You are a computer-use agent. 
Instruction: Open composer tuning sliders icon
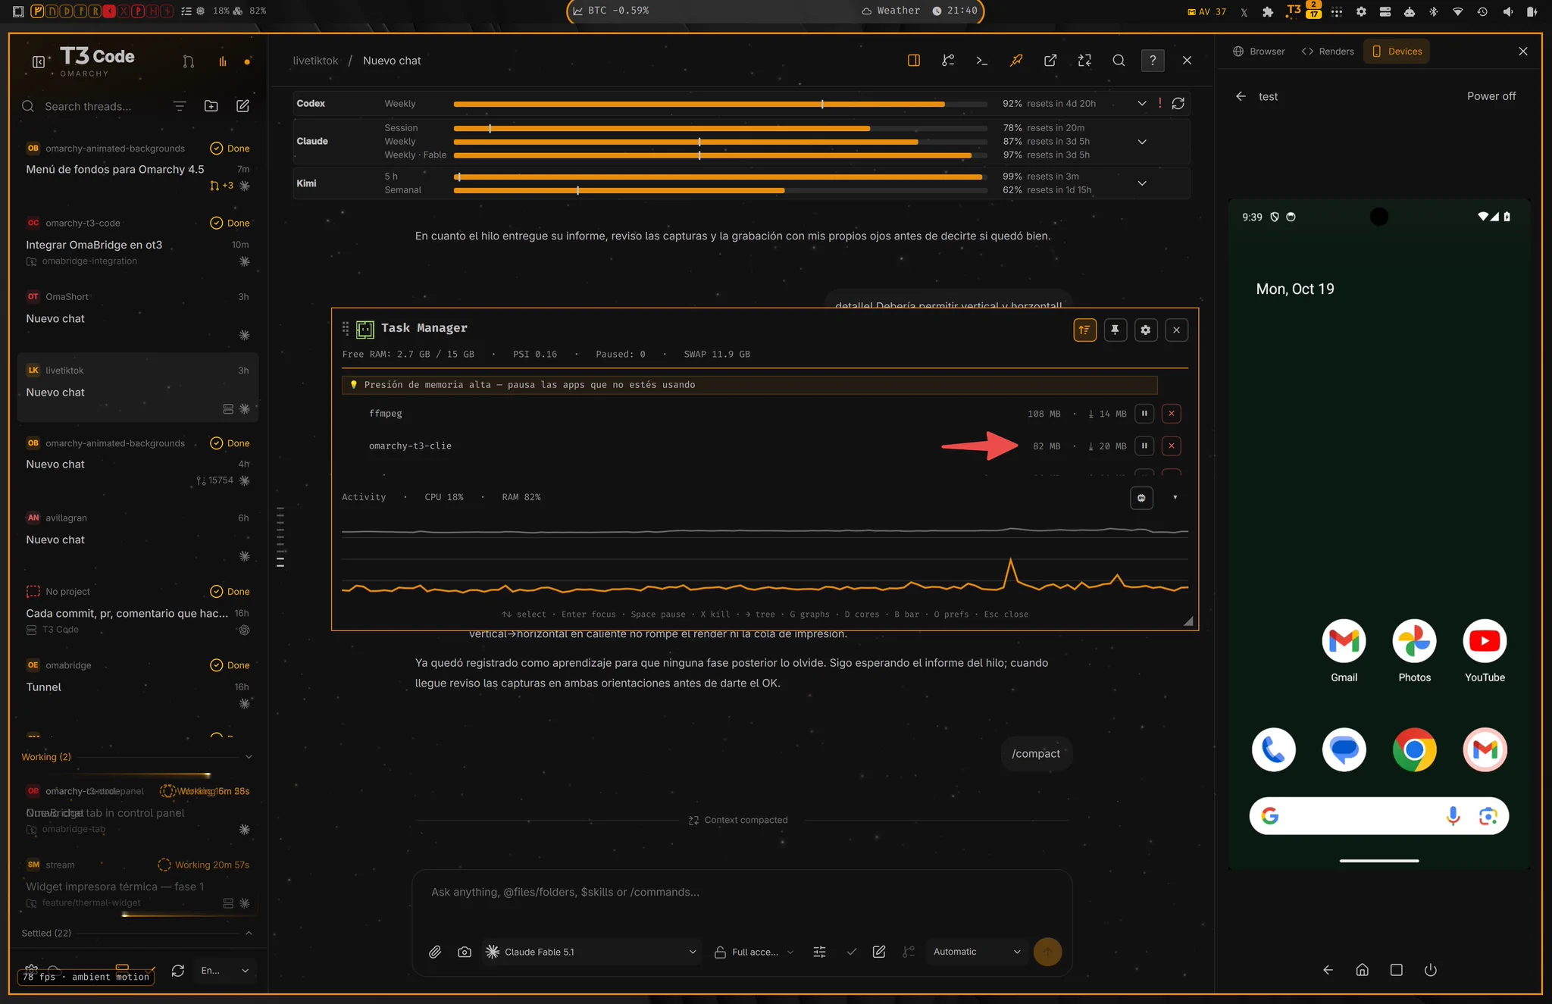(x=820, y=952)
